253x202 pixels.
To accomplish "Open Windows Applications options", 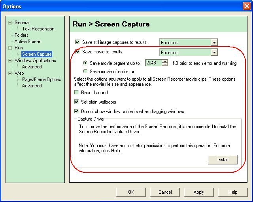I will click(35, 60).
